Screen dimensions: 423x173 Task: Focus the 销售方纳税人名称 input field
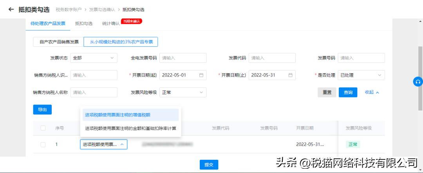pos(94,92)
